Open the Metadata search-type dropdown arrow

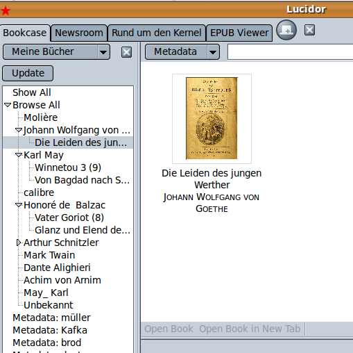click(x=213, y=52)
